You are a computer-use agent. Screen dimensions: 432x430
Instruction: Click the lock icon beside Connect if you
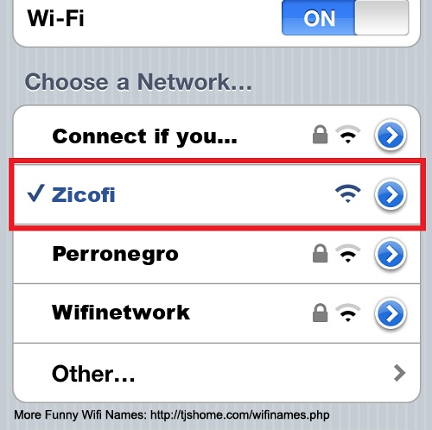tap(321, 134)
